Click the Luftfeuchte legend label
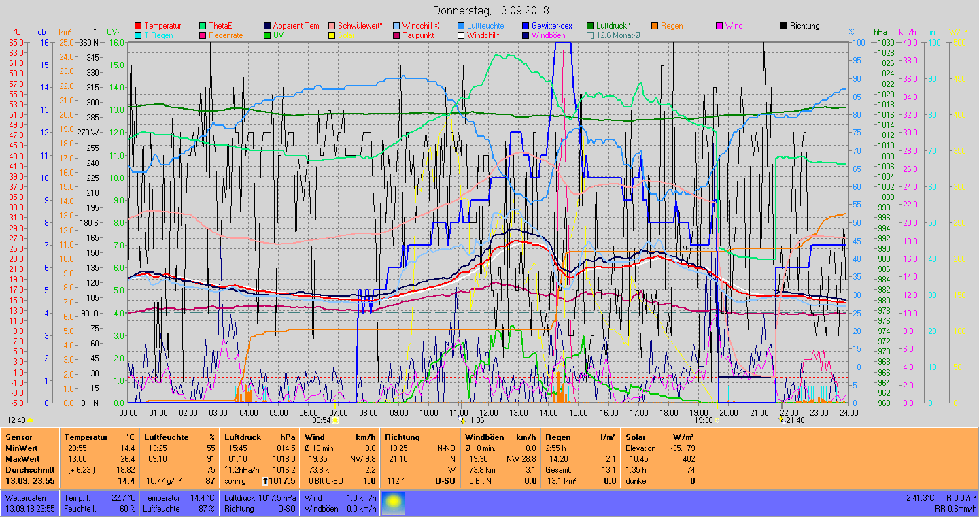The height and width of the screenshot is (517, 979). [x=485, y=26]
